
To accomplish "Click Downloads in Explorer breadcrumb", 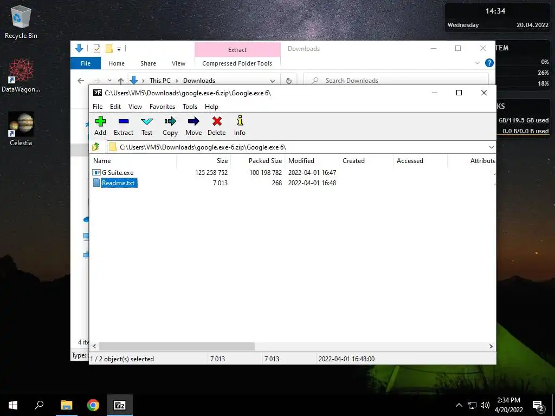I will point(199,81).
